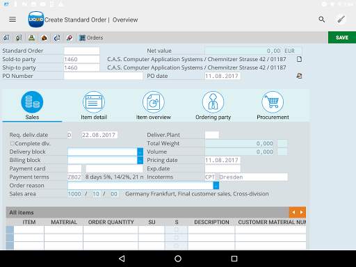This screenshot has height=267, width=356.
Task: Click the second toolbar icon in the row
Action: click(19, 38)
